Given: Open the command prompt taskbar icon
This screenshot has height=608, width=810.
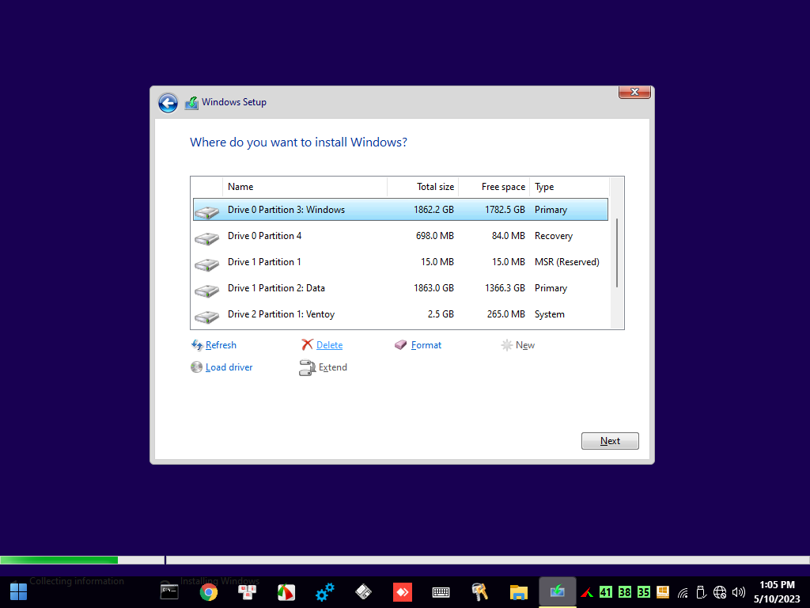Looking at the screenshot, I should (x=169, y=592).
